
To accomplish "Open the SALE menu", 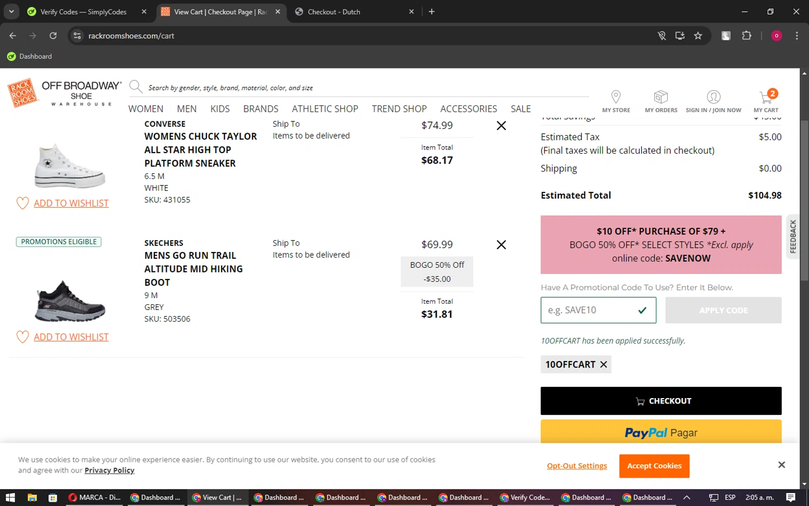I will point(521,109).
